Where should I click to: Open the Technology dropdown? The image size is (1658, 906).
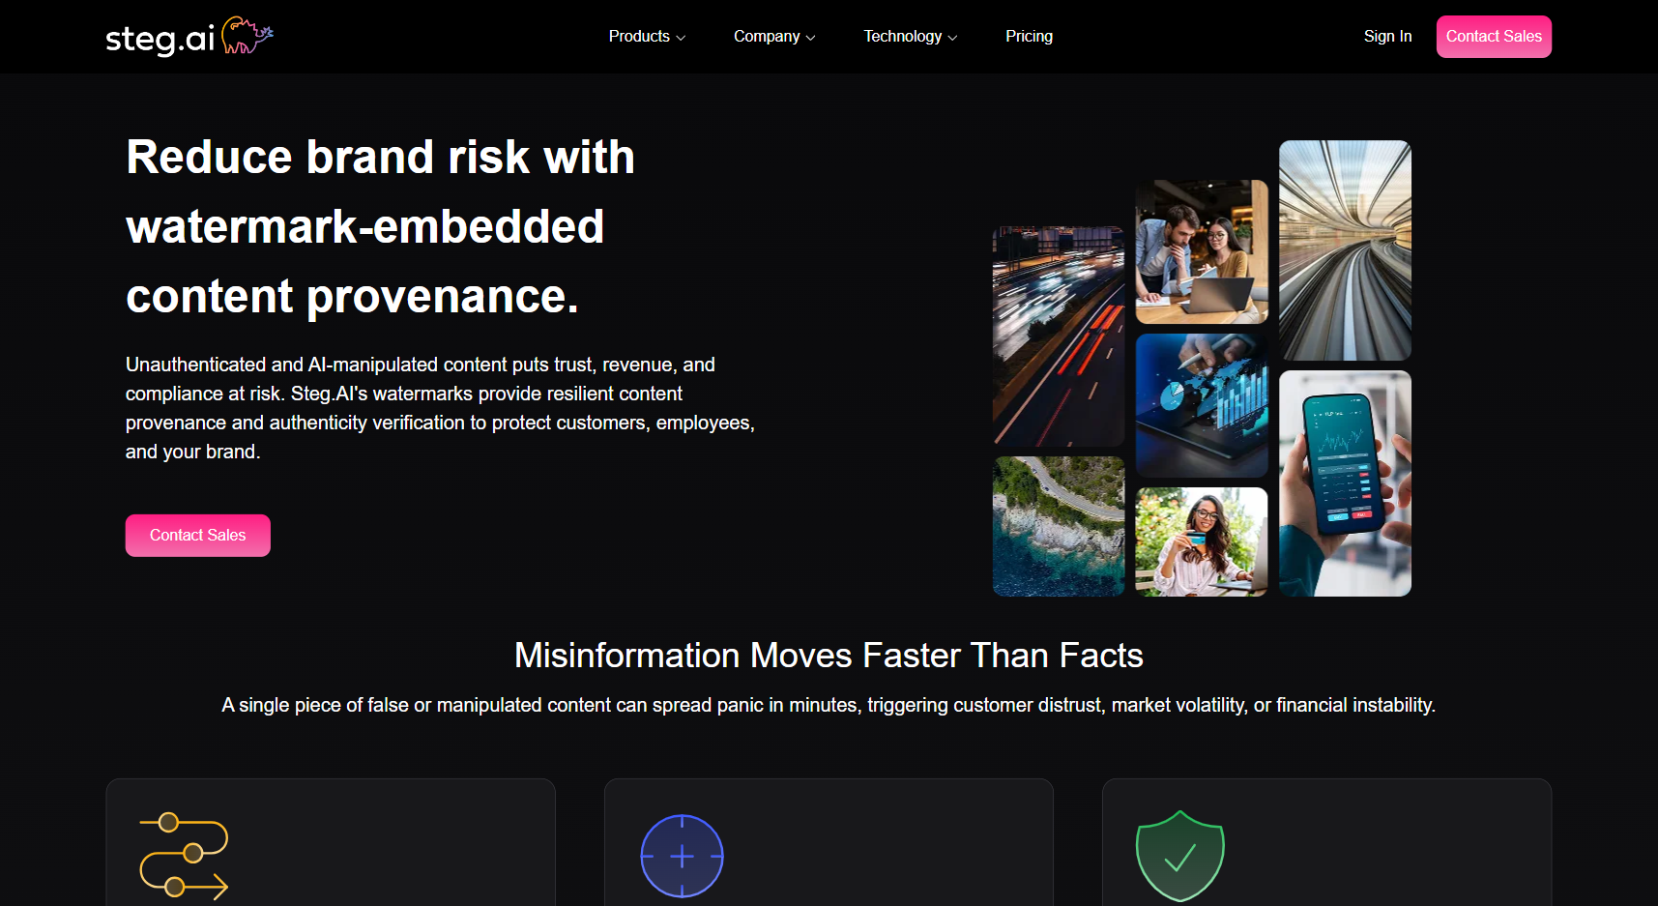tap(909, 36)
